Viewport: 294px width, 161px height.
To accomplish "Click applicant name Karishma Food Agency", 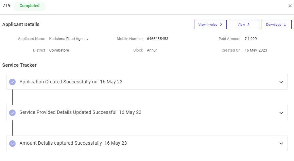I will tap(69, 39).
